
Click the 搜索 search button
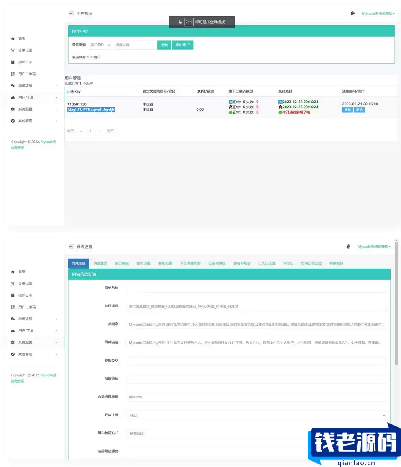[x=164, y=45]
